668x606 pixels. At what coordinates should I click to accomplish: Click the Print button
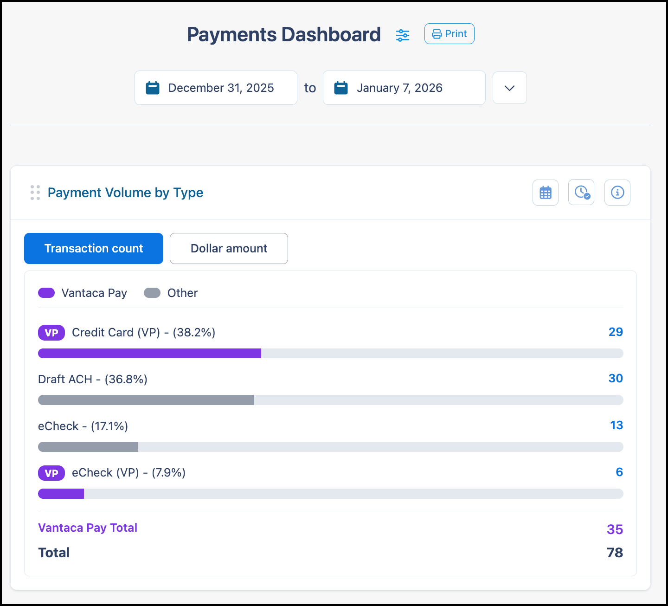[x=449, y=34]
